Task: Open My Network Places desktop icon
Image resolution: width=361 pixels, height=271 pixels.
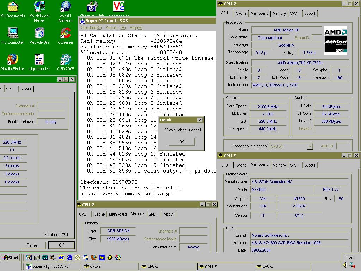Action: [39, 12]
